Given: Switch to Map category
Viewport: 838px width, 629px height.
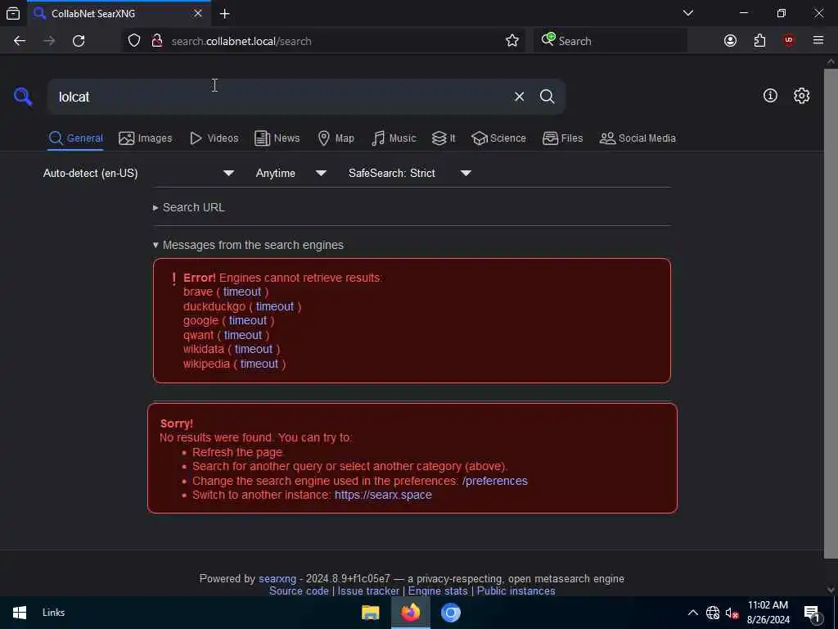Looking at the screenshot, I should 336,138.
